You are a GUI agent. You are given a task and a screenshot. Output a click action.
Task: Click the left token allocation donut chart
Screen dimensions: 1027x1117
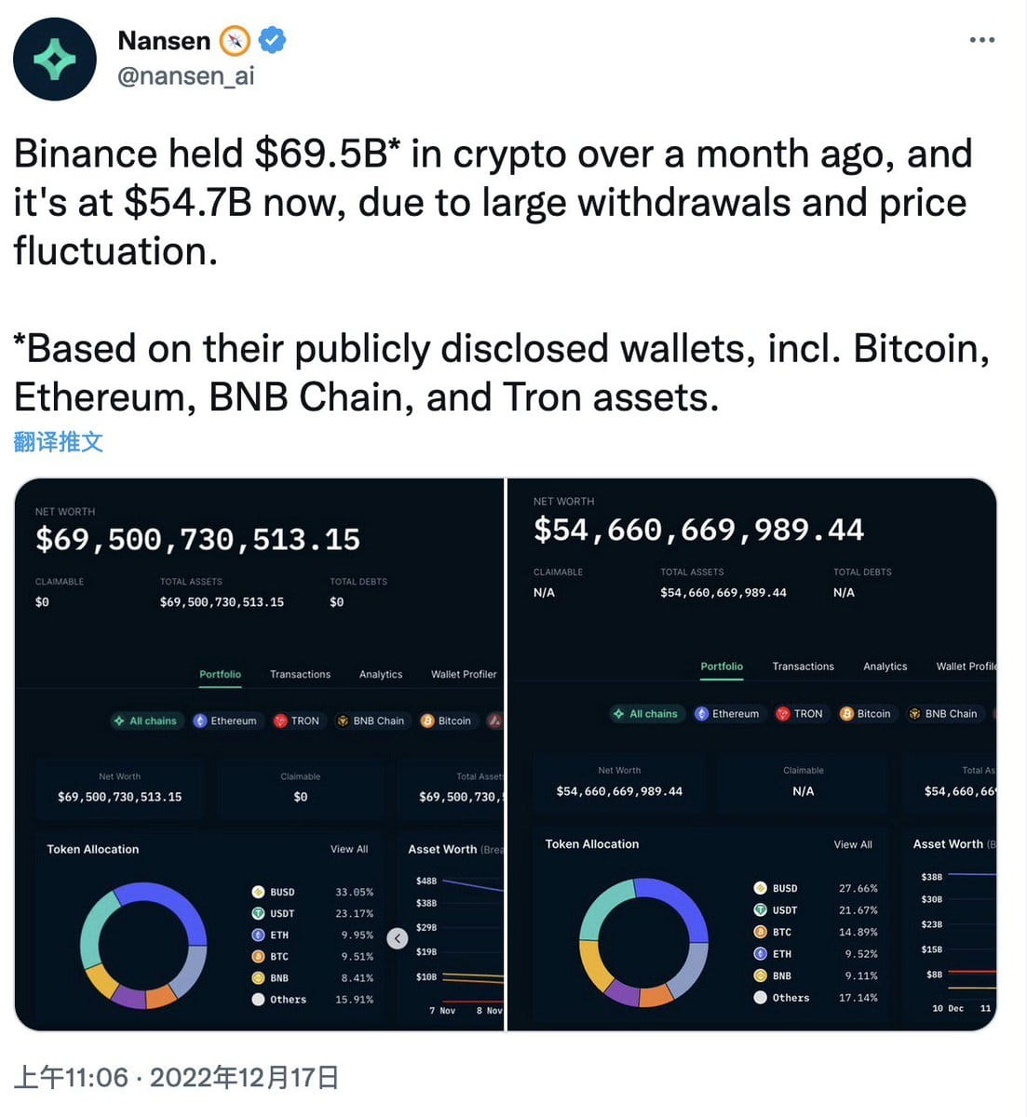pos(143,945)
